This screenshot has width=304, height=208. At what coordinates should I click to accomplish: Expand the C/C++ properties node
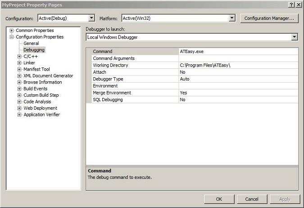19,57
